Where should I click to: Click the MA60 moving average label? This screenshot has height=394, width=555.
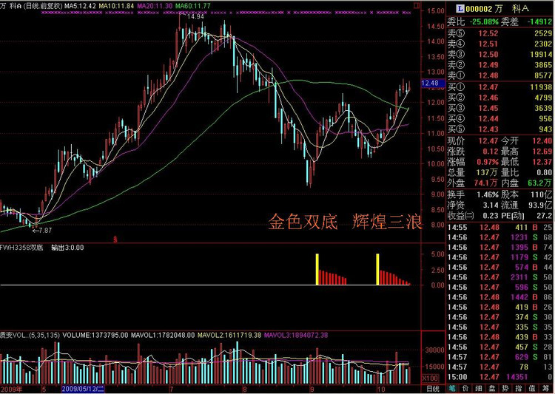click(x=193, y=6)
